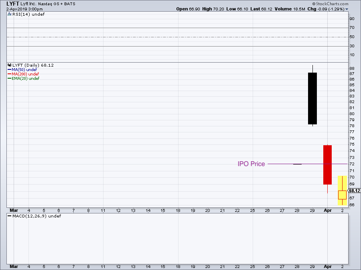
Task: Click the 'Low 66.10' value
Action: pyautogui.click(x=237, y=9)
